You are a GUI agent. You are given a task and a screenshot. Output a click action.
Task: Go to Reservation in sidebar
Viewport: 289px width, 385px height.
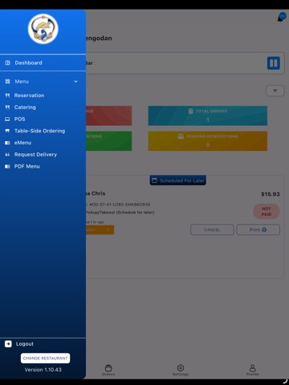pyautogui.click(x=29, y=95)
